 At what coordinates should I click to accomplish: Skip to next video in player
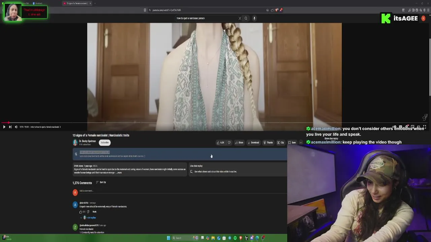tap(10, 127)
